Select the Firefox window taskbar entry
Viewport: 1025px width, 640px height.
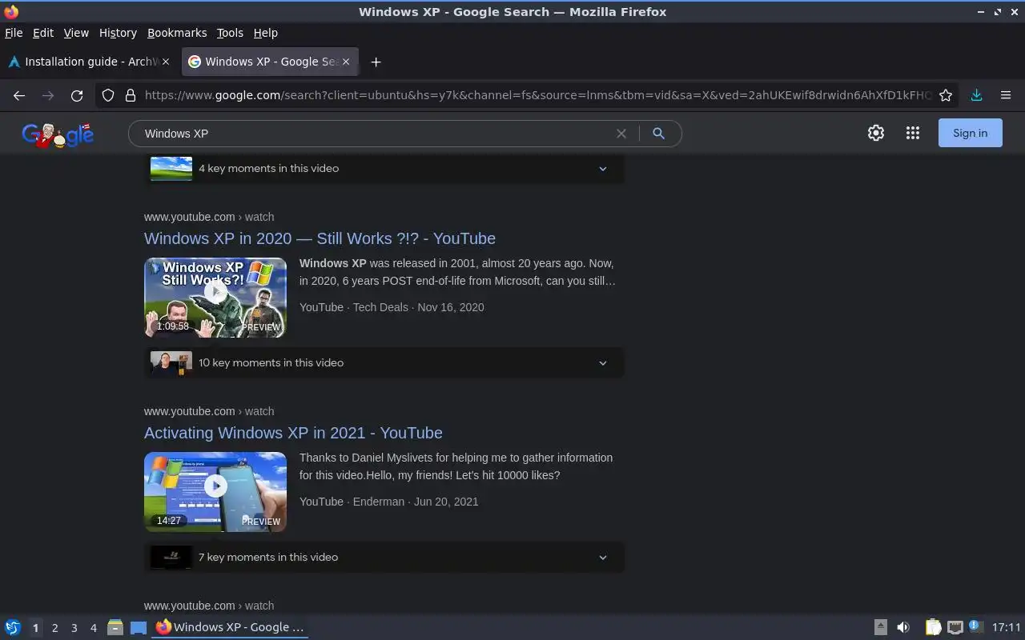coord(231,627)
